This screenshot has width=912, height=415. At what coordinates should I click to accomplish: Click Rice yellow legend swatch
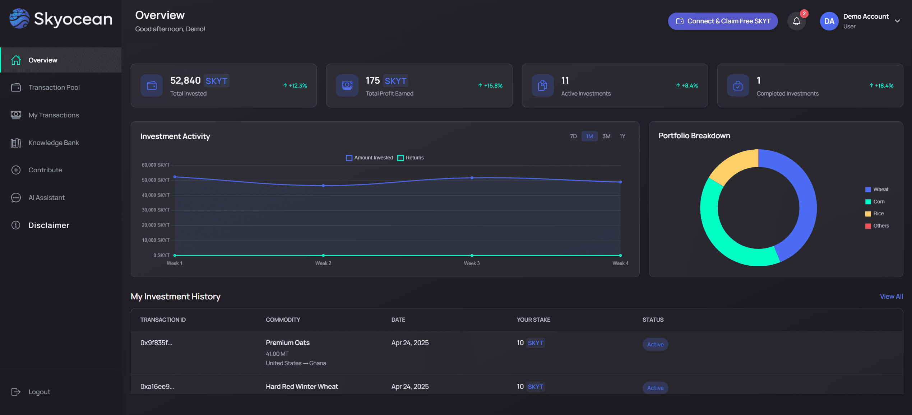point(868,214)
